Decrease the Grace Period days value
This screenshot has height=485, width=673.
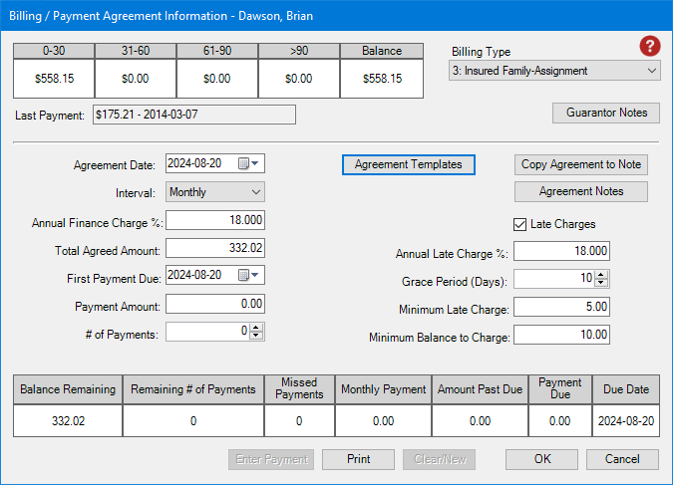tap(600, 284)
